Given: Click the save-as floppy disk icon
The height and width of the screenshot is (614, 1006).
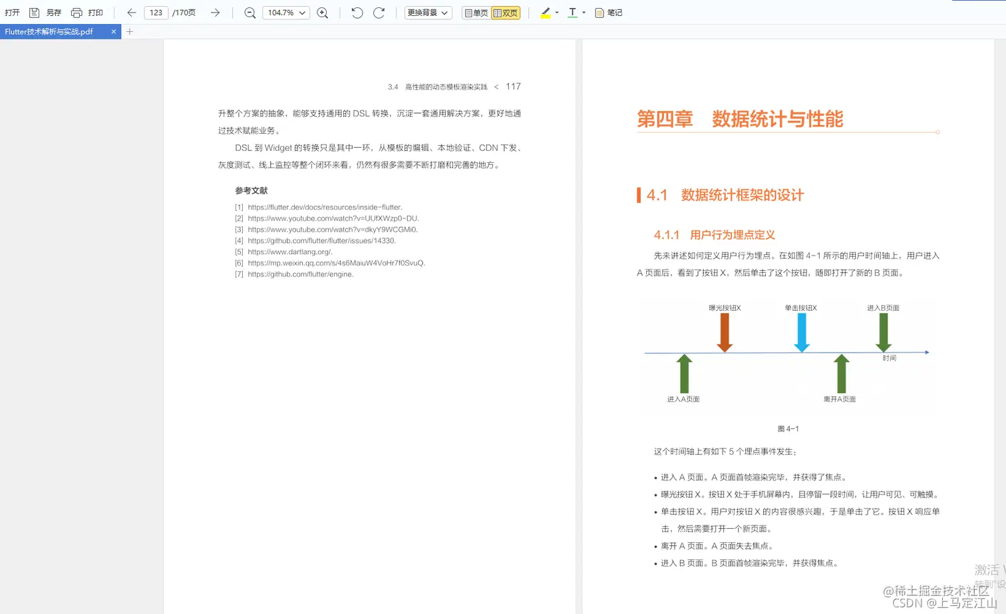Looking at the screenshot, I should tap(34, 13).
